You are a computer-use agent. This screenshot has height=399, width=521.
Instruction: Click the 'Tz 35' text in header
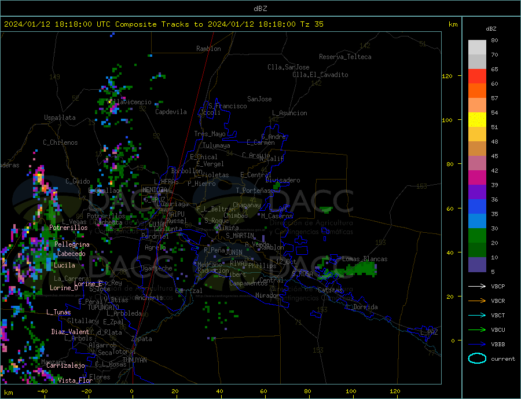click(311, 24)
